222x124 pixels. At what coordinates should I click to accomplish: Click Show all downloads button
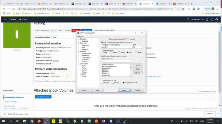(x=210, y=114)
